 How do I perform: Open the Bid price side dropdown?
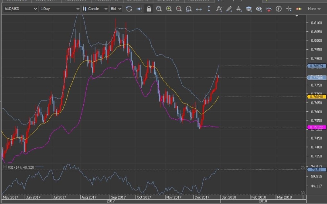(x=116, y=9)
